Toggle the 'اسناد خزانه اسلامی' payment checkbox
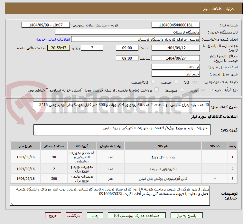 [x=157, y=90]
